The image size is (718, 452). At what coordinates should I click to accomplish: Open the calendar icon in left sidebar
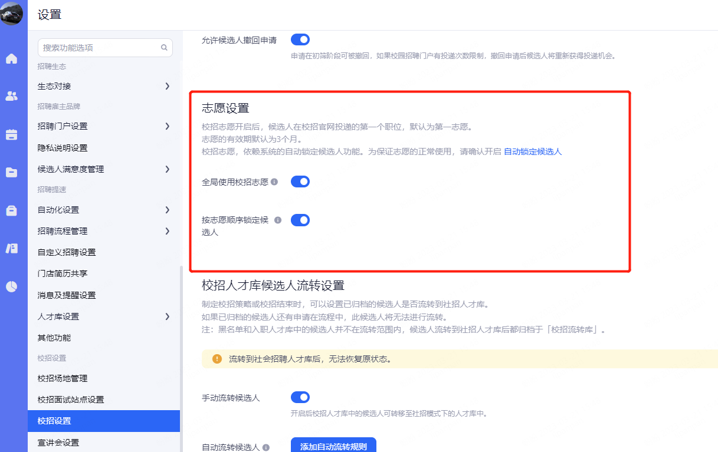pyautogui.click(x=11, y=134)
